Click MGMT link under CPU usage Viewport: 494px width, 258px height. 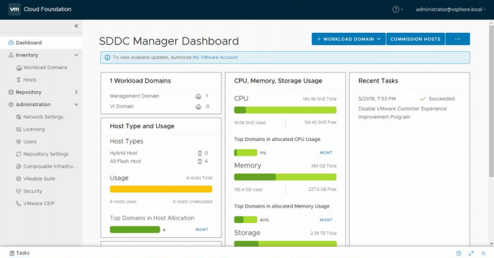coord(326,153)
